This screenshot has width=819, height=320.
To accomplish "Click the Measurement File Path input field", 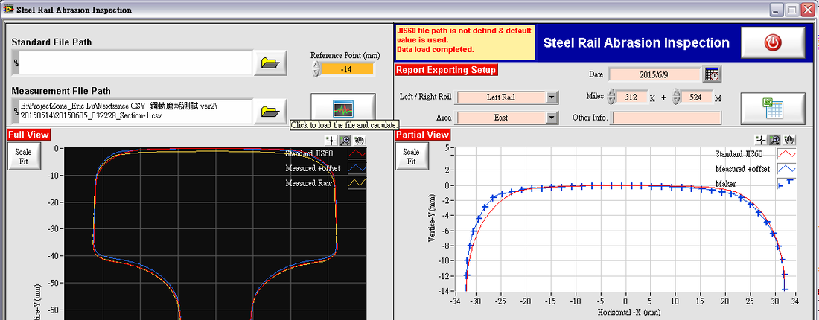I will (x=136, y=111).
